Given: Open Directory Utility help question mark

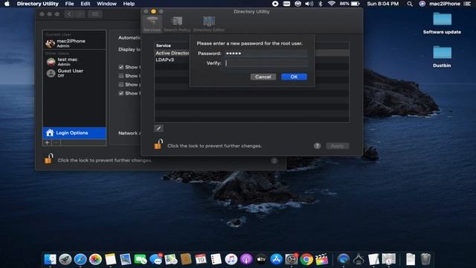Looking at the screenshot, I should (x=317, y=146).
